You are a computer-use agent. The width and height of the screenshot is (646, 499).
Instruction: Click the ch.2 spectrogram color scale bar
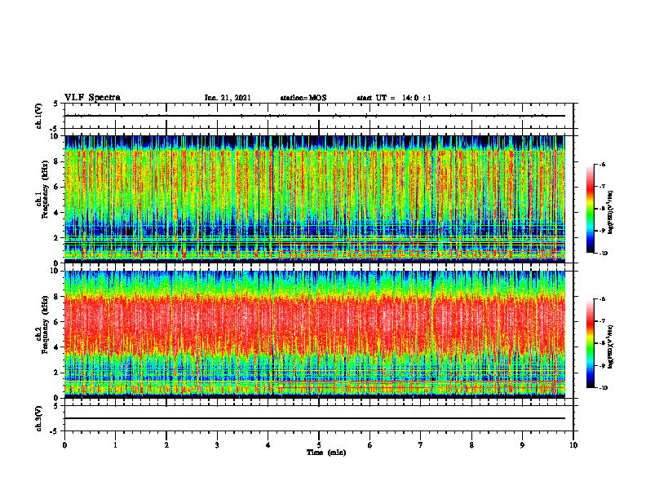tap(590, 343)
